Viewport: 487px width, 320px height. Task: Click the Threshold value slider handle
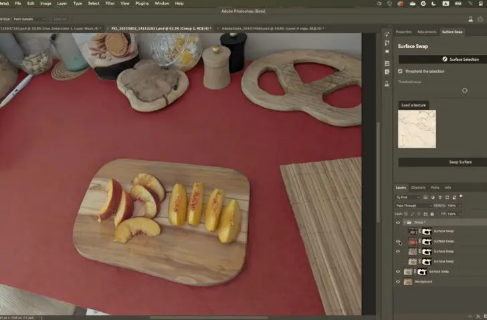click(465, 91)
